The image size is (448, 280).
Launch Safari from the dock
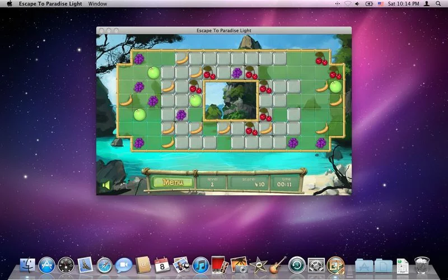(104, 265)
